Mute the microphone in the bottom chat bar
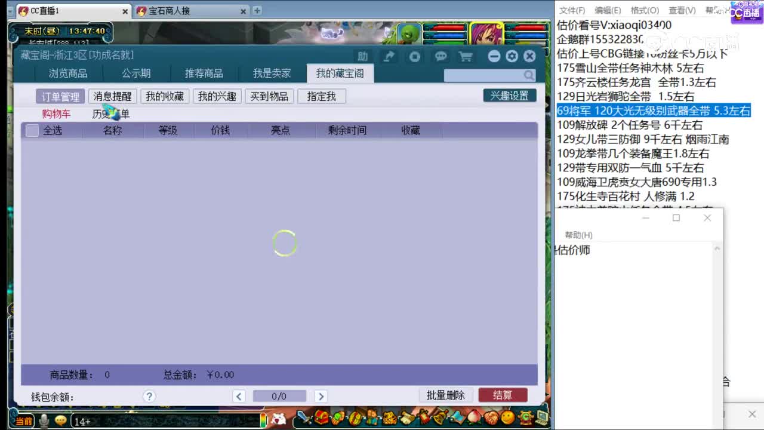Viewport: 764px width, 430px height. [43, 420]
